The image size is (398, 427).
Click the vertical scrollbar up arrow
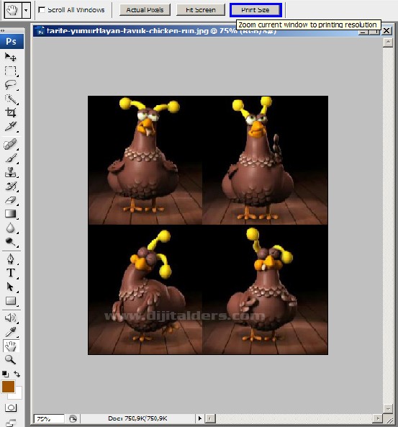coord(388,42)
